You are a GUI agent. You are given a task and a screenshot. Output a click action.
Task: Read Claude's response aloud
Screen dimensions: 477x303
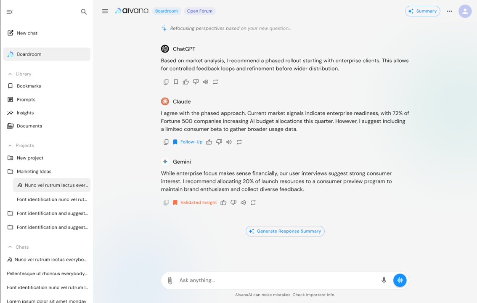coord(229,142)
